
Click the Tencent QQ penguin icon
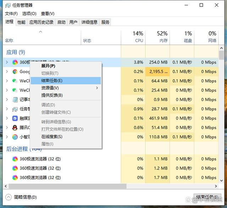click(x=15, y=128)
